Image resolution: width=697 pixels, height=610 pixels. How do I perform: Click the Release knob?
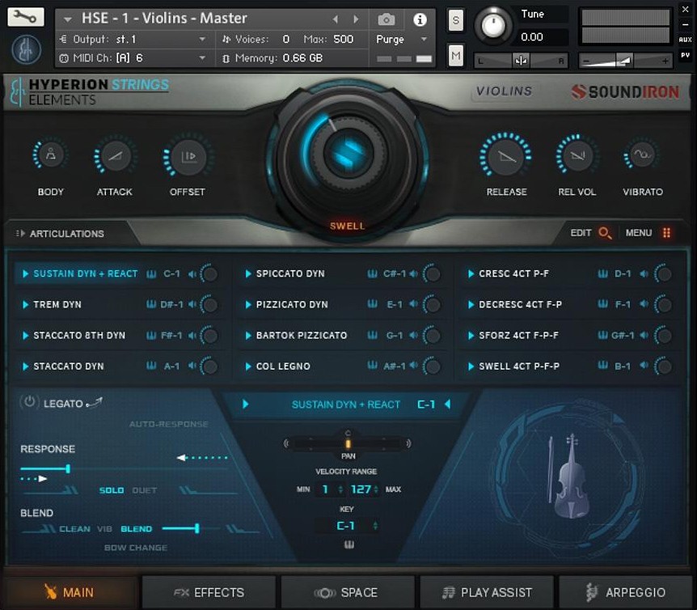coord(506,156)
